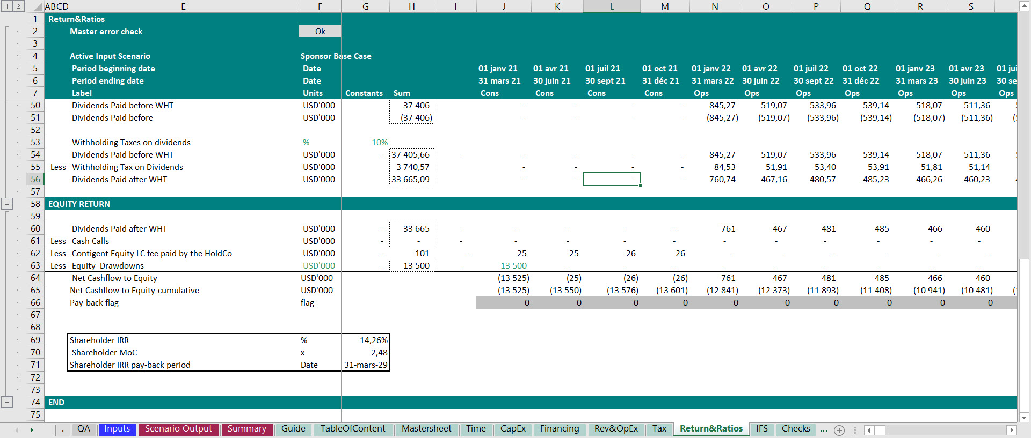Viewport: 1031px width, 438px height.
Task: Select the Net Cashflow to Equity label
Action: click(x=114, y=278)
